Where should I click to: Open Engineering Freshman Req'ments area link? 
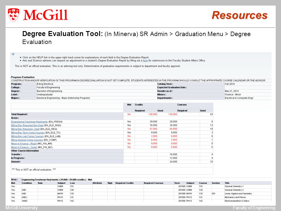(29, 122)
